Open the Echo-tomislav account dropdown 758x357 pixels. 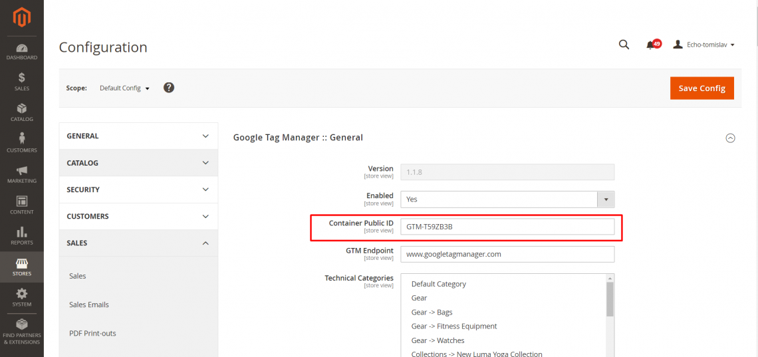click(703, 45)
